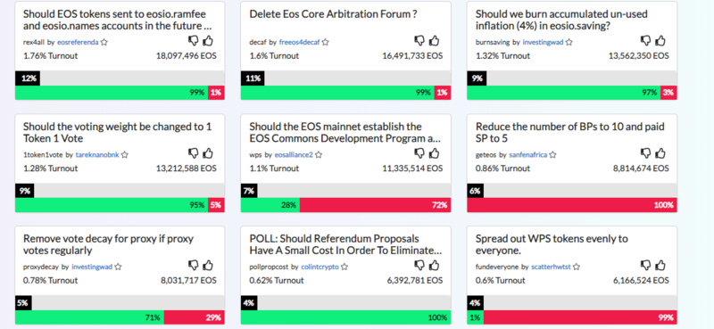Upvote the proxydecay proposal
714x329 pixels.
tap(208, 266)
